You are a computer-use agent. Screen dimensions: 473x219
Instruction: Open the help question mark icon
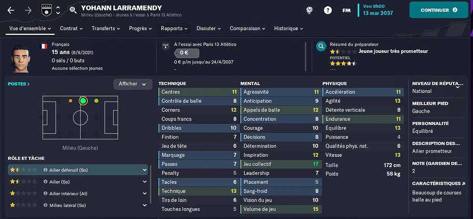(327, 10)
